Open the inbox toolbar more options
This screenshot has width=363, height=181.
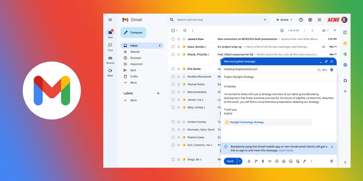pos(192,30)
